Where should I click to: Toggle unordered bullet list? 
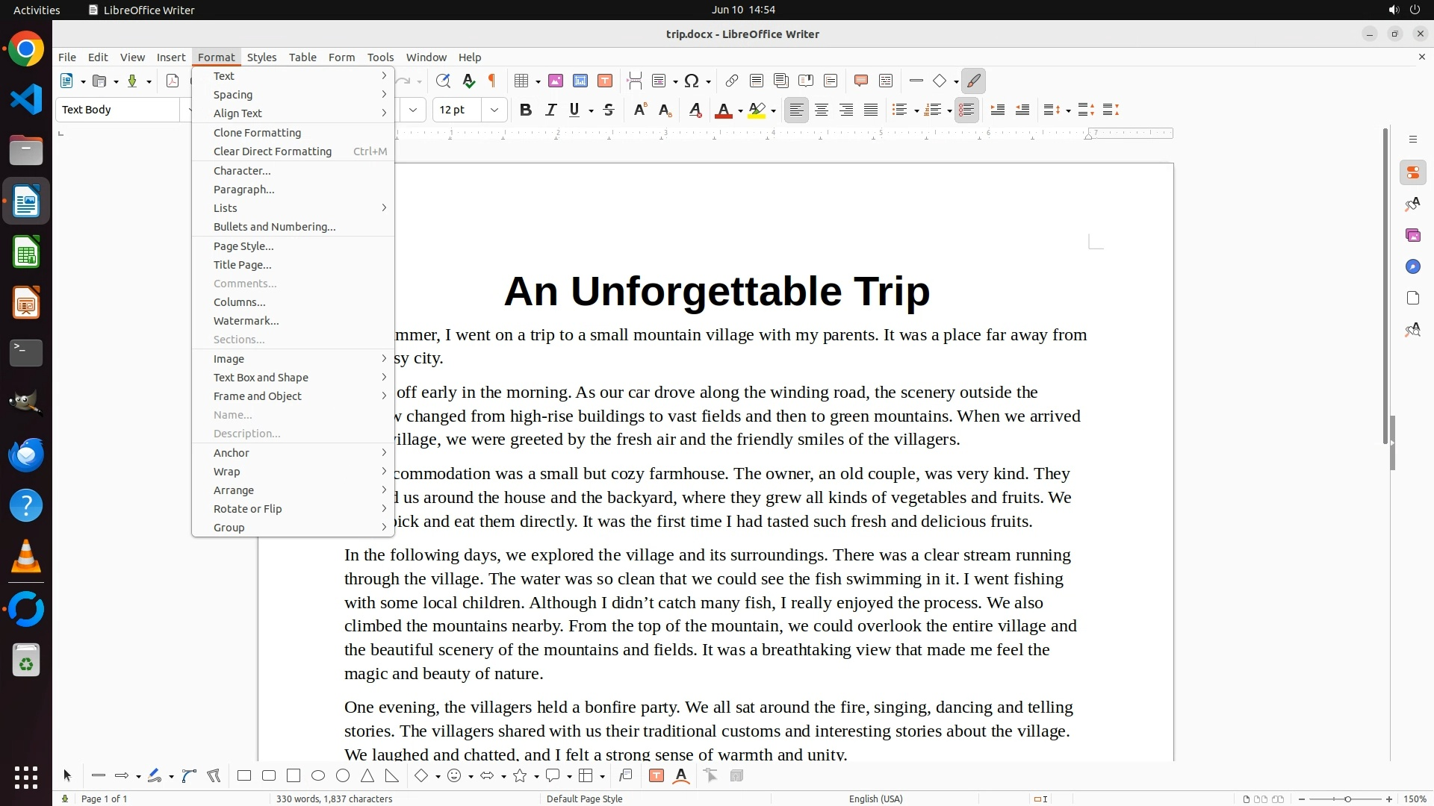[899, 110]
